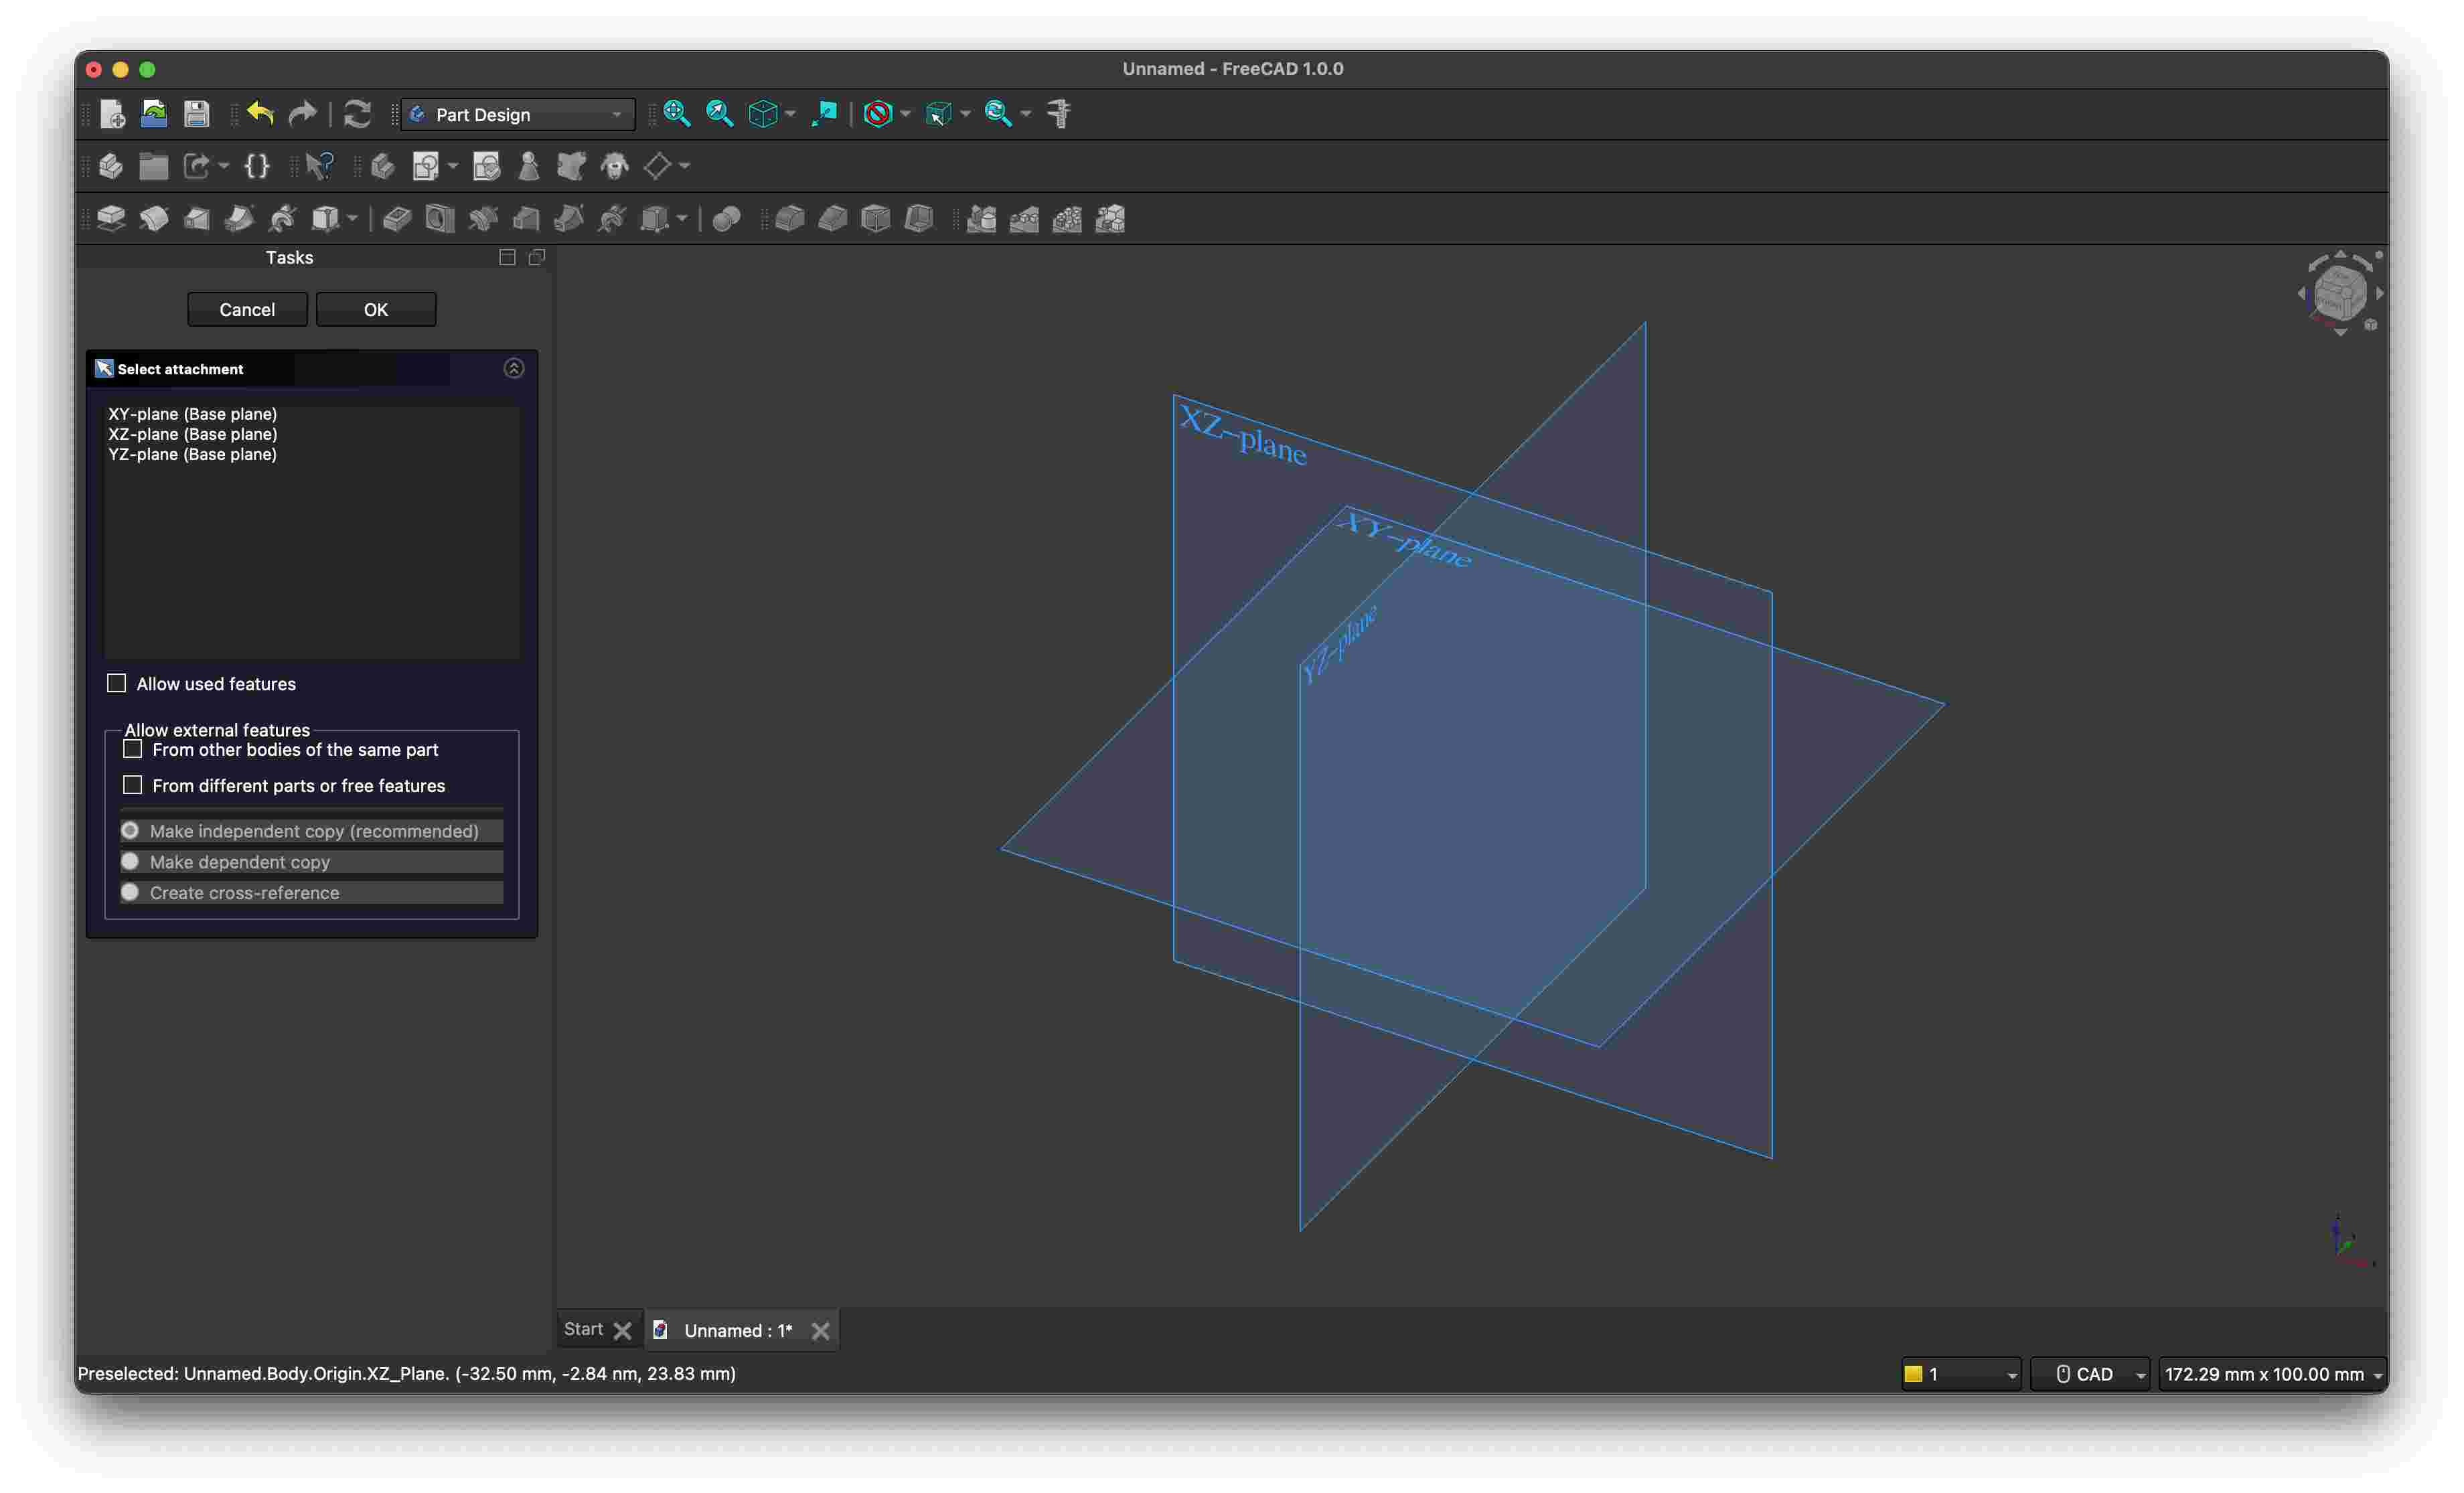
Task: Open the draw style dropdown arrow
Action: 905,114
